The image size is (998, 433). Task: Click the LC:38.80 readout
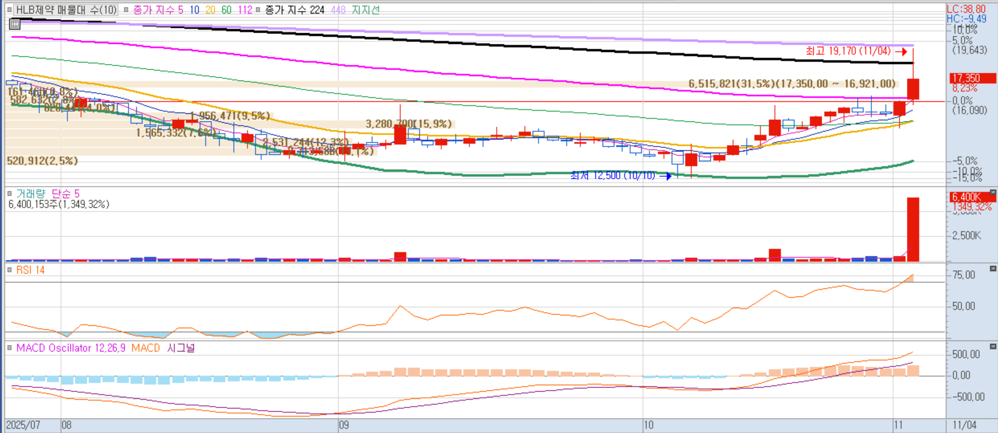pyautogui.click(x=966, y=9)
